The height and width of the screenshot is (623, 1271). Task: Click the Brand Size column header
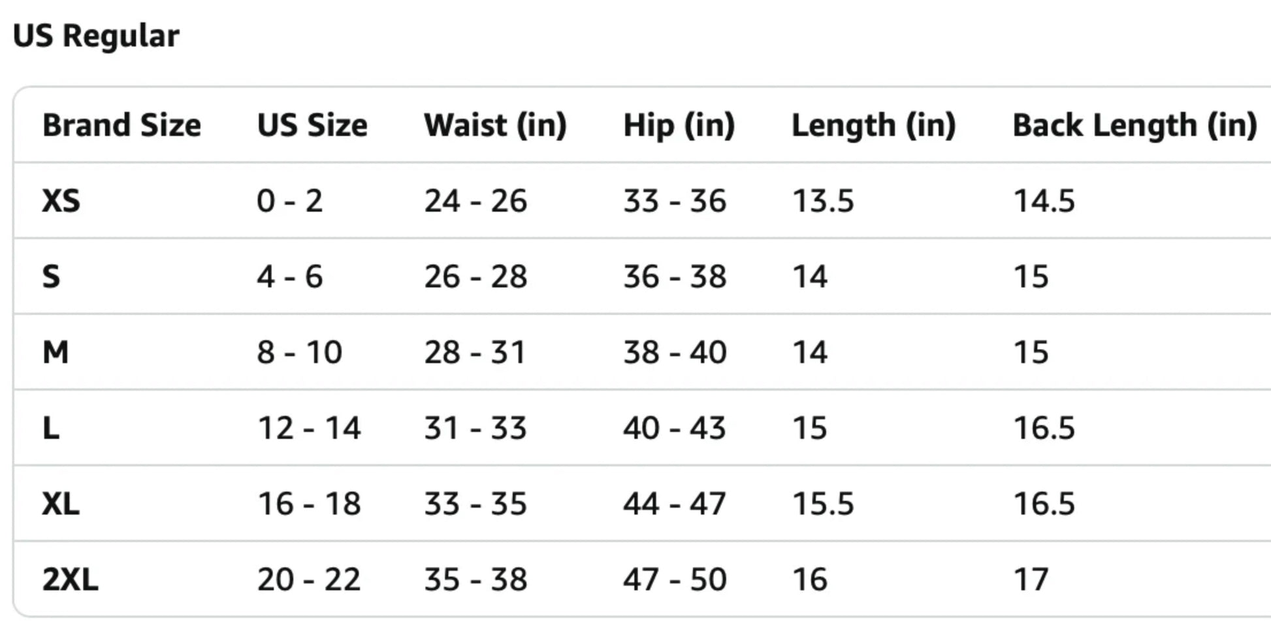point(121,125)
